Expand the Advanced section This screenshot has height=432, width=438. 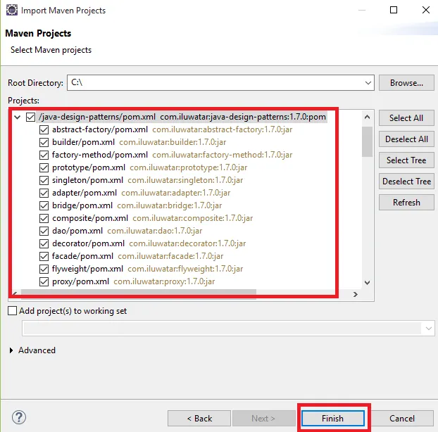tap(11, 350)
